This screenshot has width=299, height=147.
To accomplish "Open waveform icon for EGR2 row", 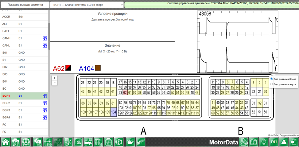I will 45,103.
